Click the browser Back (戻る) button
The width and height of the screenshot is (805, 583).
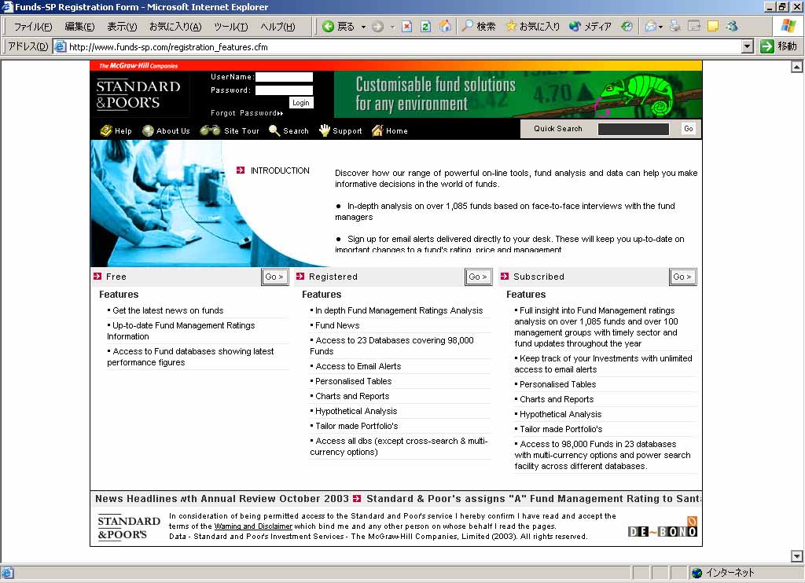coord(338,27)
